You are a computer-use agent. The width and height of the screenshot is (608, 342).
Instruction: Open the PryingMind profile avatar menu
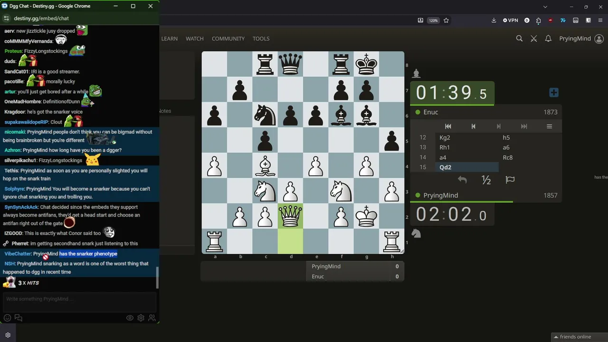(x=598, y=38)
